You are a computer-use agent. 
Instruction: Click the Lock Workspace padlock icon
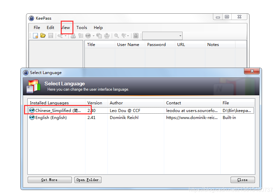[136, 36]
